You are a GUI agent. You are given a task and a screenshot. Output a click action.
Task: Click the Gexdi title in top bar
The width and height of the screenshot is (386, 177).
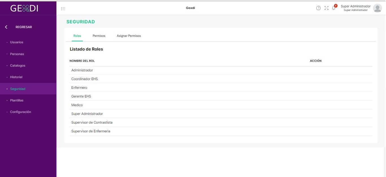tap(190, 8)
